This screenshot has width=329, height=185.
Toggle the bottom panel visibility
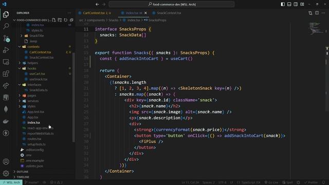(289, 4)
